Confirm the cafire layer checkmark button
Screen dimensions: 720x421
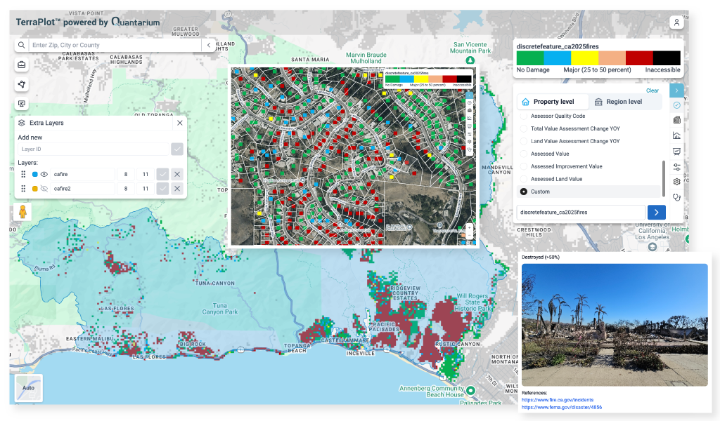[x=162, y=174]
